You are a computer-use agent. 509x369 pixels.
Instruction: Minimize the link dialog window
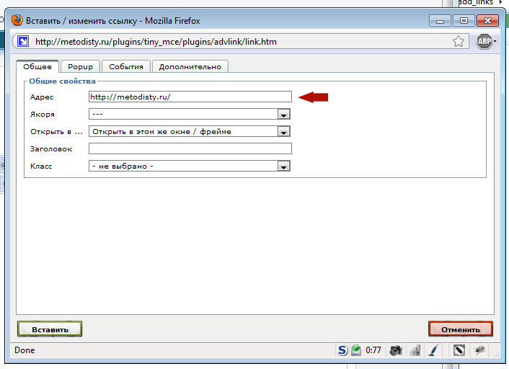click(x=440, y=21)
